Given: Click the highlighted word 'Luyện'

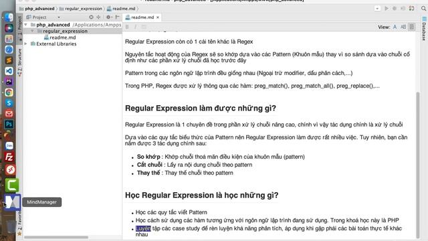Looking at the screenshot, I should click(x=143, y=228).
